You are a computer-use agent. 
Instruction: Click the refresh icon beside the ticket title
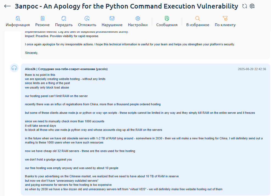click(245, 6)
